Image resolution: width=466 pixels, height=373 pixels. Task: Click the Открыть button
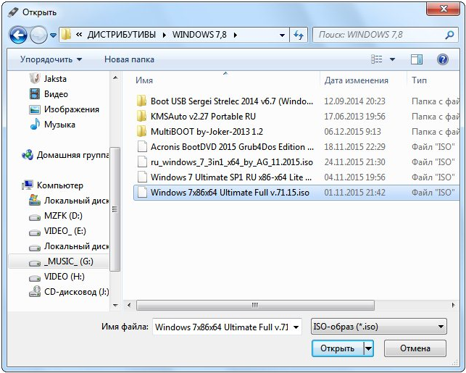pyautogui.click(x=338, y=348)
